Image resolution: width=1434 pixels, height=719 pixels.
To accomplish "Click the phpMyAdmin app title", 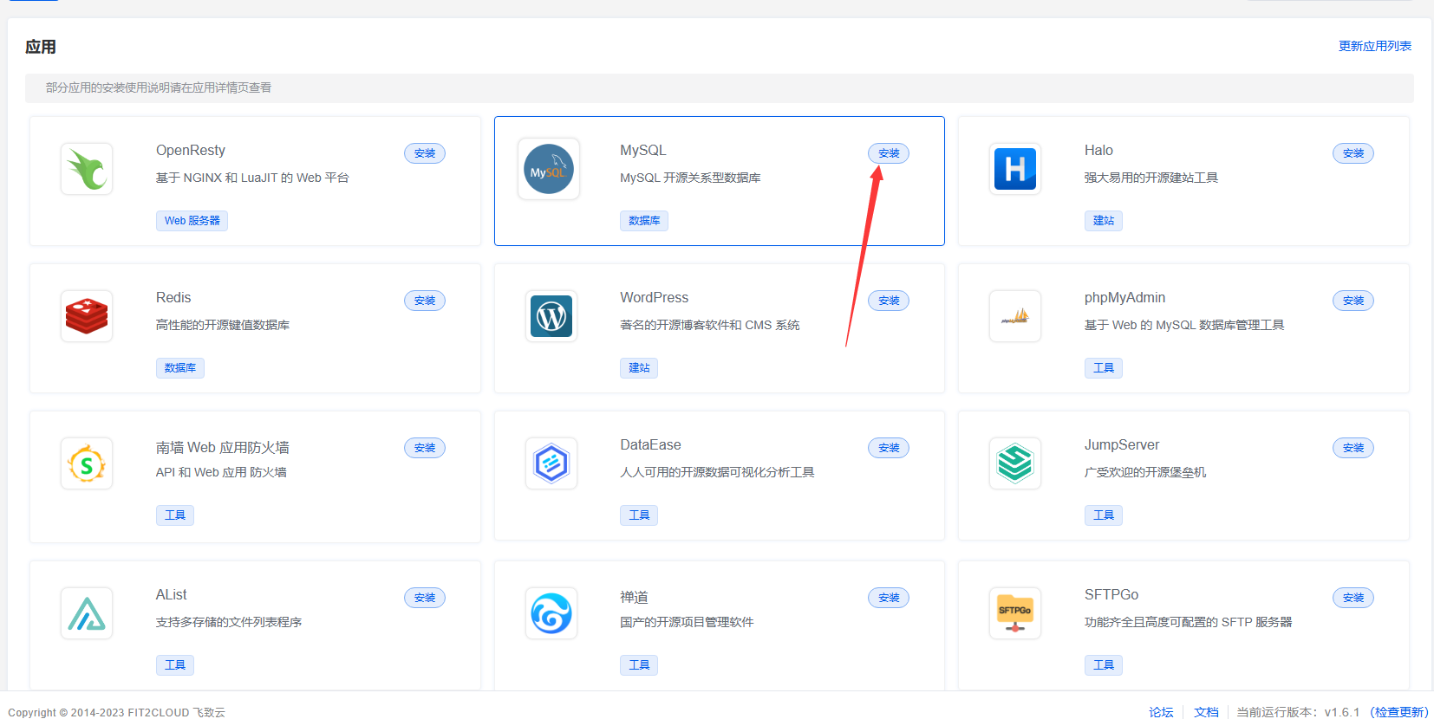I will (x=1124, y=298).
